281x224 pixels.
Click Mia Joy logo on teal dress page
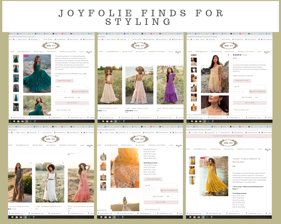51,46
